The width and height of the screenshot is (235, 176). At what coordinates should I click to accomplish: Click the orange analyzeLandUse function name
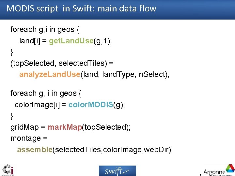click(x=50, y=74)
